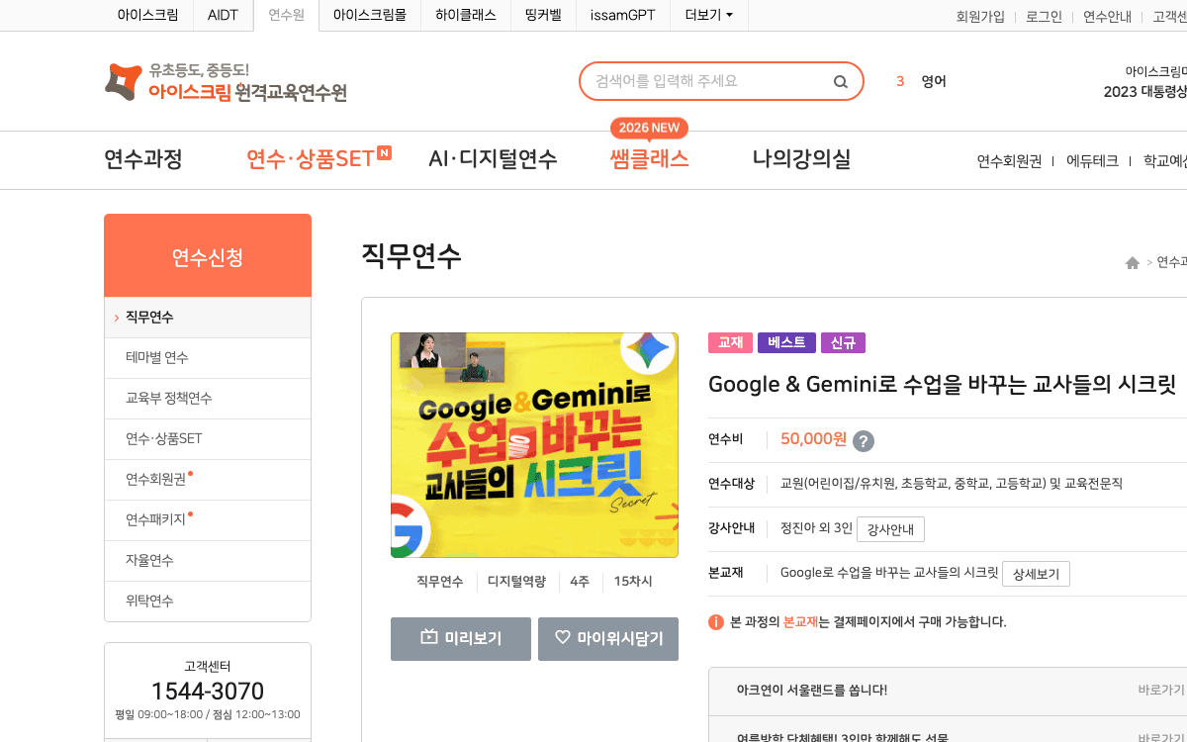1187x742 pixels.
Task: Click the 직무연수 page heading
Action: (411, 256)
